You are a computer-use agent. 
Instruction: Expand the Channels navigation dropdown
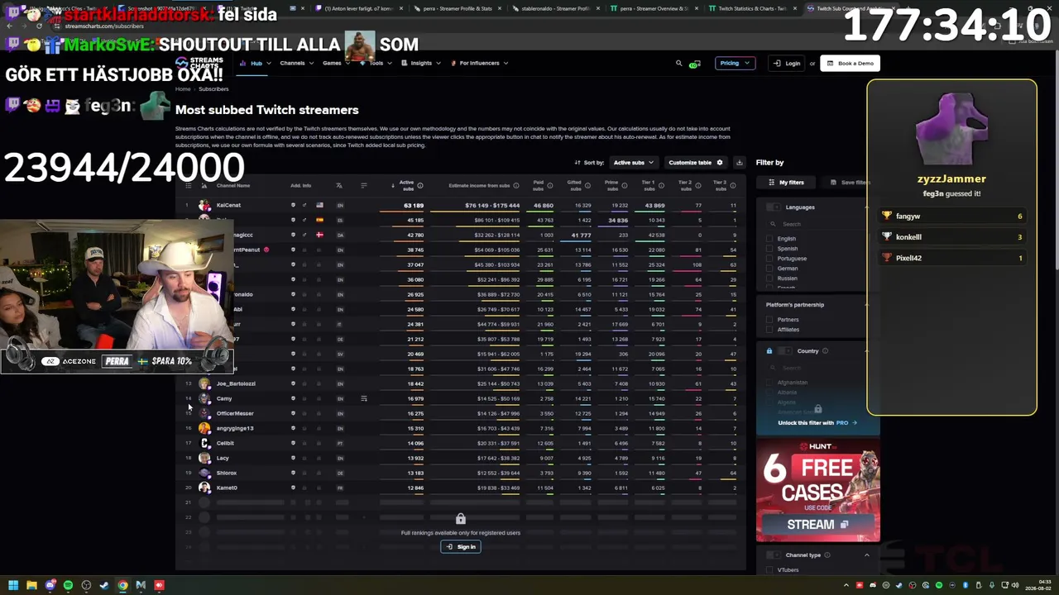pos(296,63)
